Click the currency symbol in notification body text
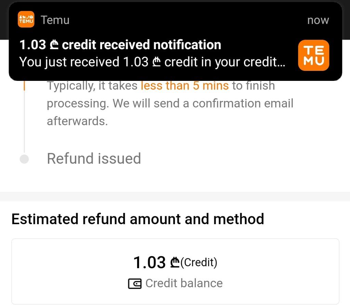The height and width of the screenshot is (305, 350). tap(157, 62)
